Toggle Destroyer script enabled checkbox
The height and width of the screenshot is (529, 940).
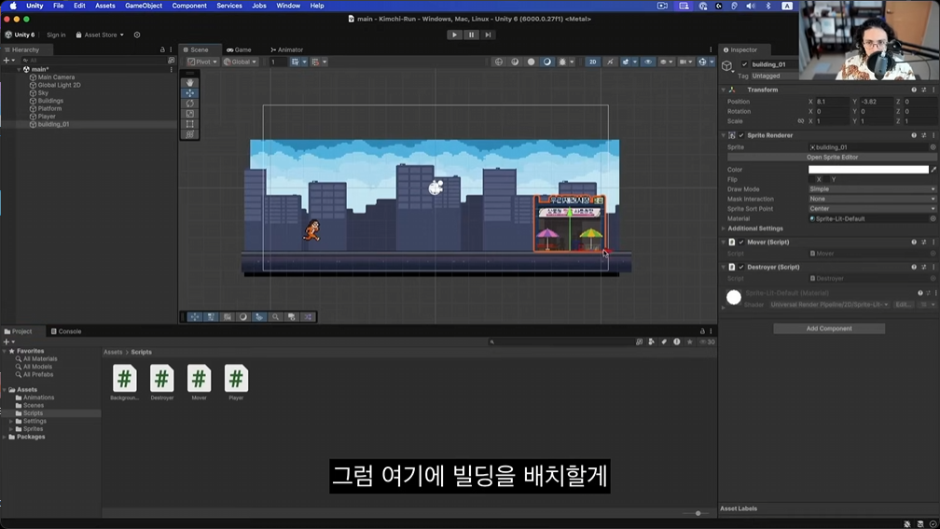point(741,267)
